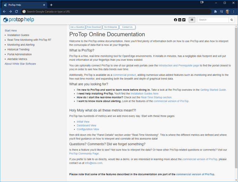Image resolution: width=238 pixels, height=182 pixels.
Task: Open the Facebook social icon
Action: 175,20
